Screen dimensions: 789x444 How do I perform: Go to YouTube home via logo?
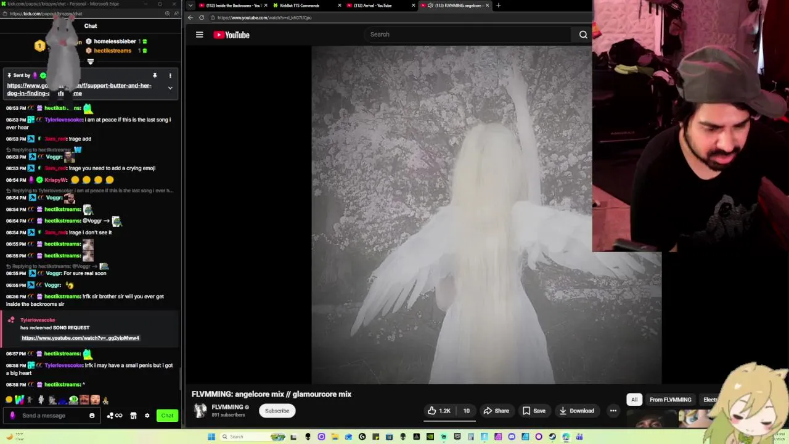[x=231, y=35]
